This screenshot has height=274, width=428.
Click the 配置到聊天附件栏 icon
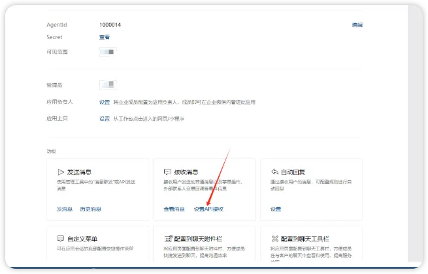click(168, 239)
